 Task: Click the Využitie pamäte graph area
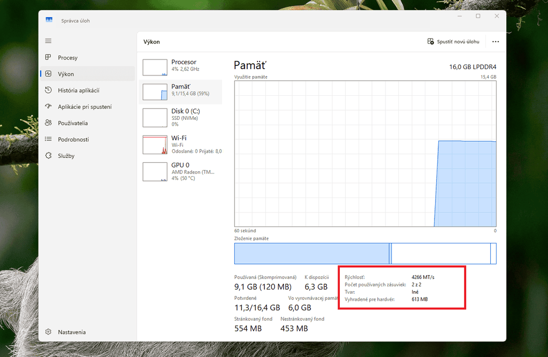click(365, 154)
